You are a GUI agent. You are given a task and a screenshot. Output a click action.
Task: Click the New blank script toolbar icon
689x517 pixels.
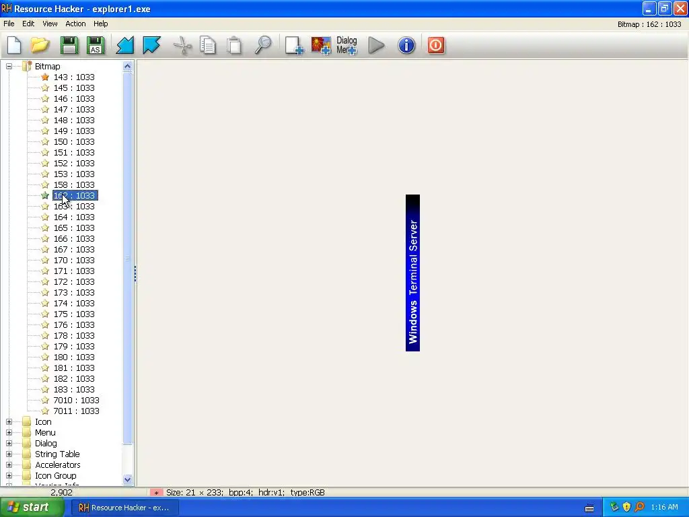coord(14,45)
